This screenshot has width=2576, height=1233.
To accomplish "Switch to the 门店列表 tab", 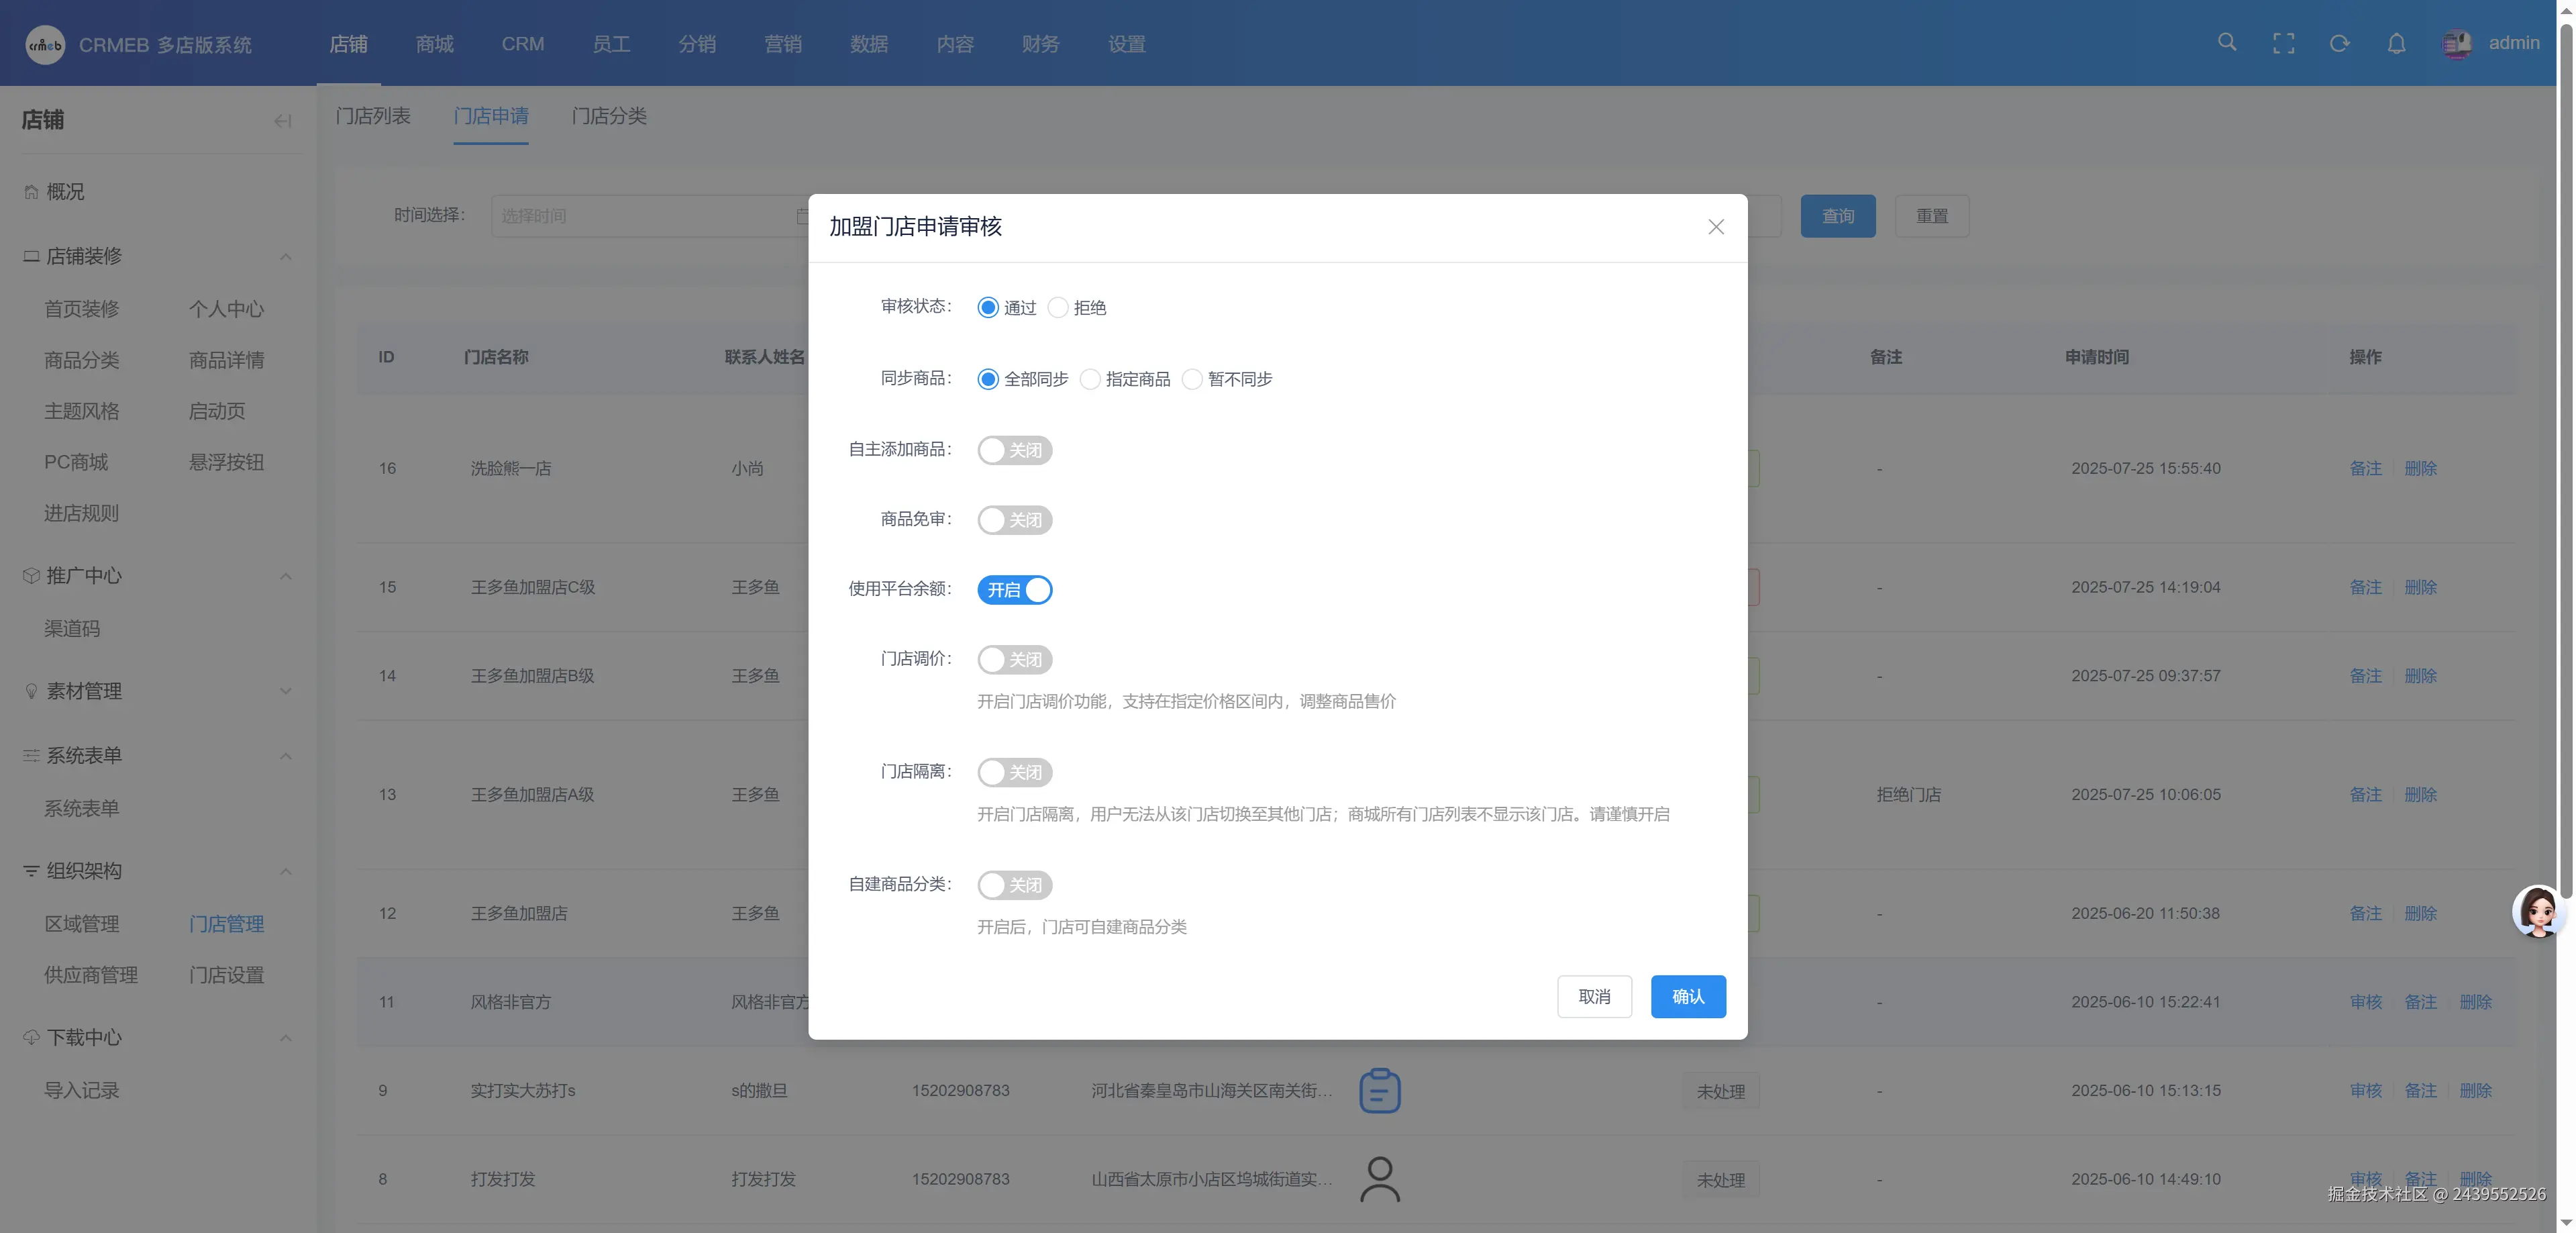I will click(x=373, y=116).
